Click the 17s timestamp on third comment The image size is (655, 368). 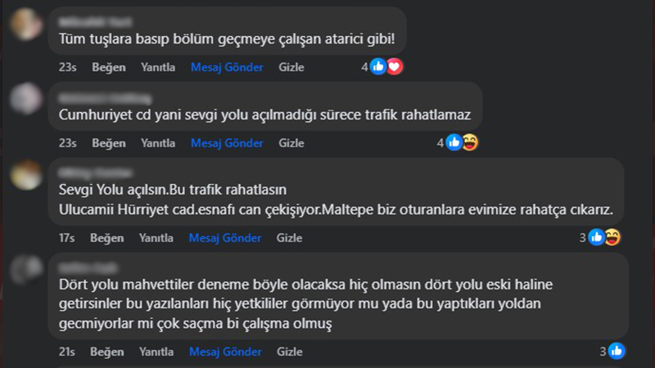coord(66,238)
